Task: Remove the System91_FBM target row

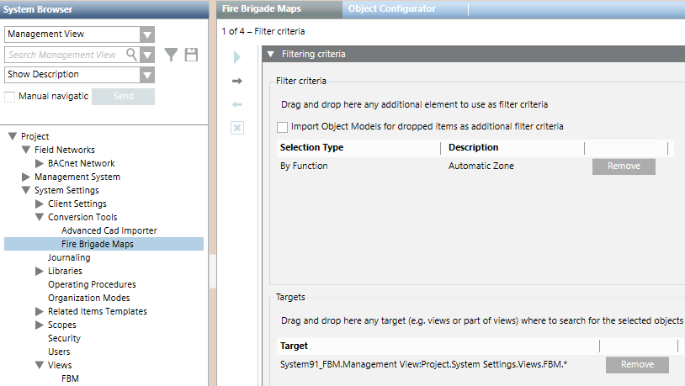Action: (x=636, y=365)
